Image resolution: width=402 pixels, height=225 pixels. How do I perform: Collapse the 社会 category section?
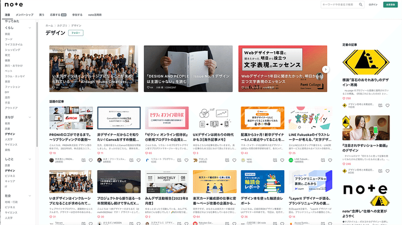pyautogui.click(x=30, y=196)
